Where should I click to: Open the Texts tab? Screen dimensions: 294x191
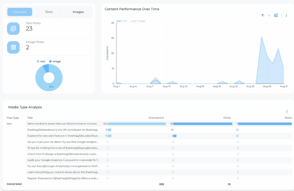(x=49, y=12)
